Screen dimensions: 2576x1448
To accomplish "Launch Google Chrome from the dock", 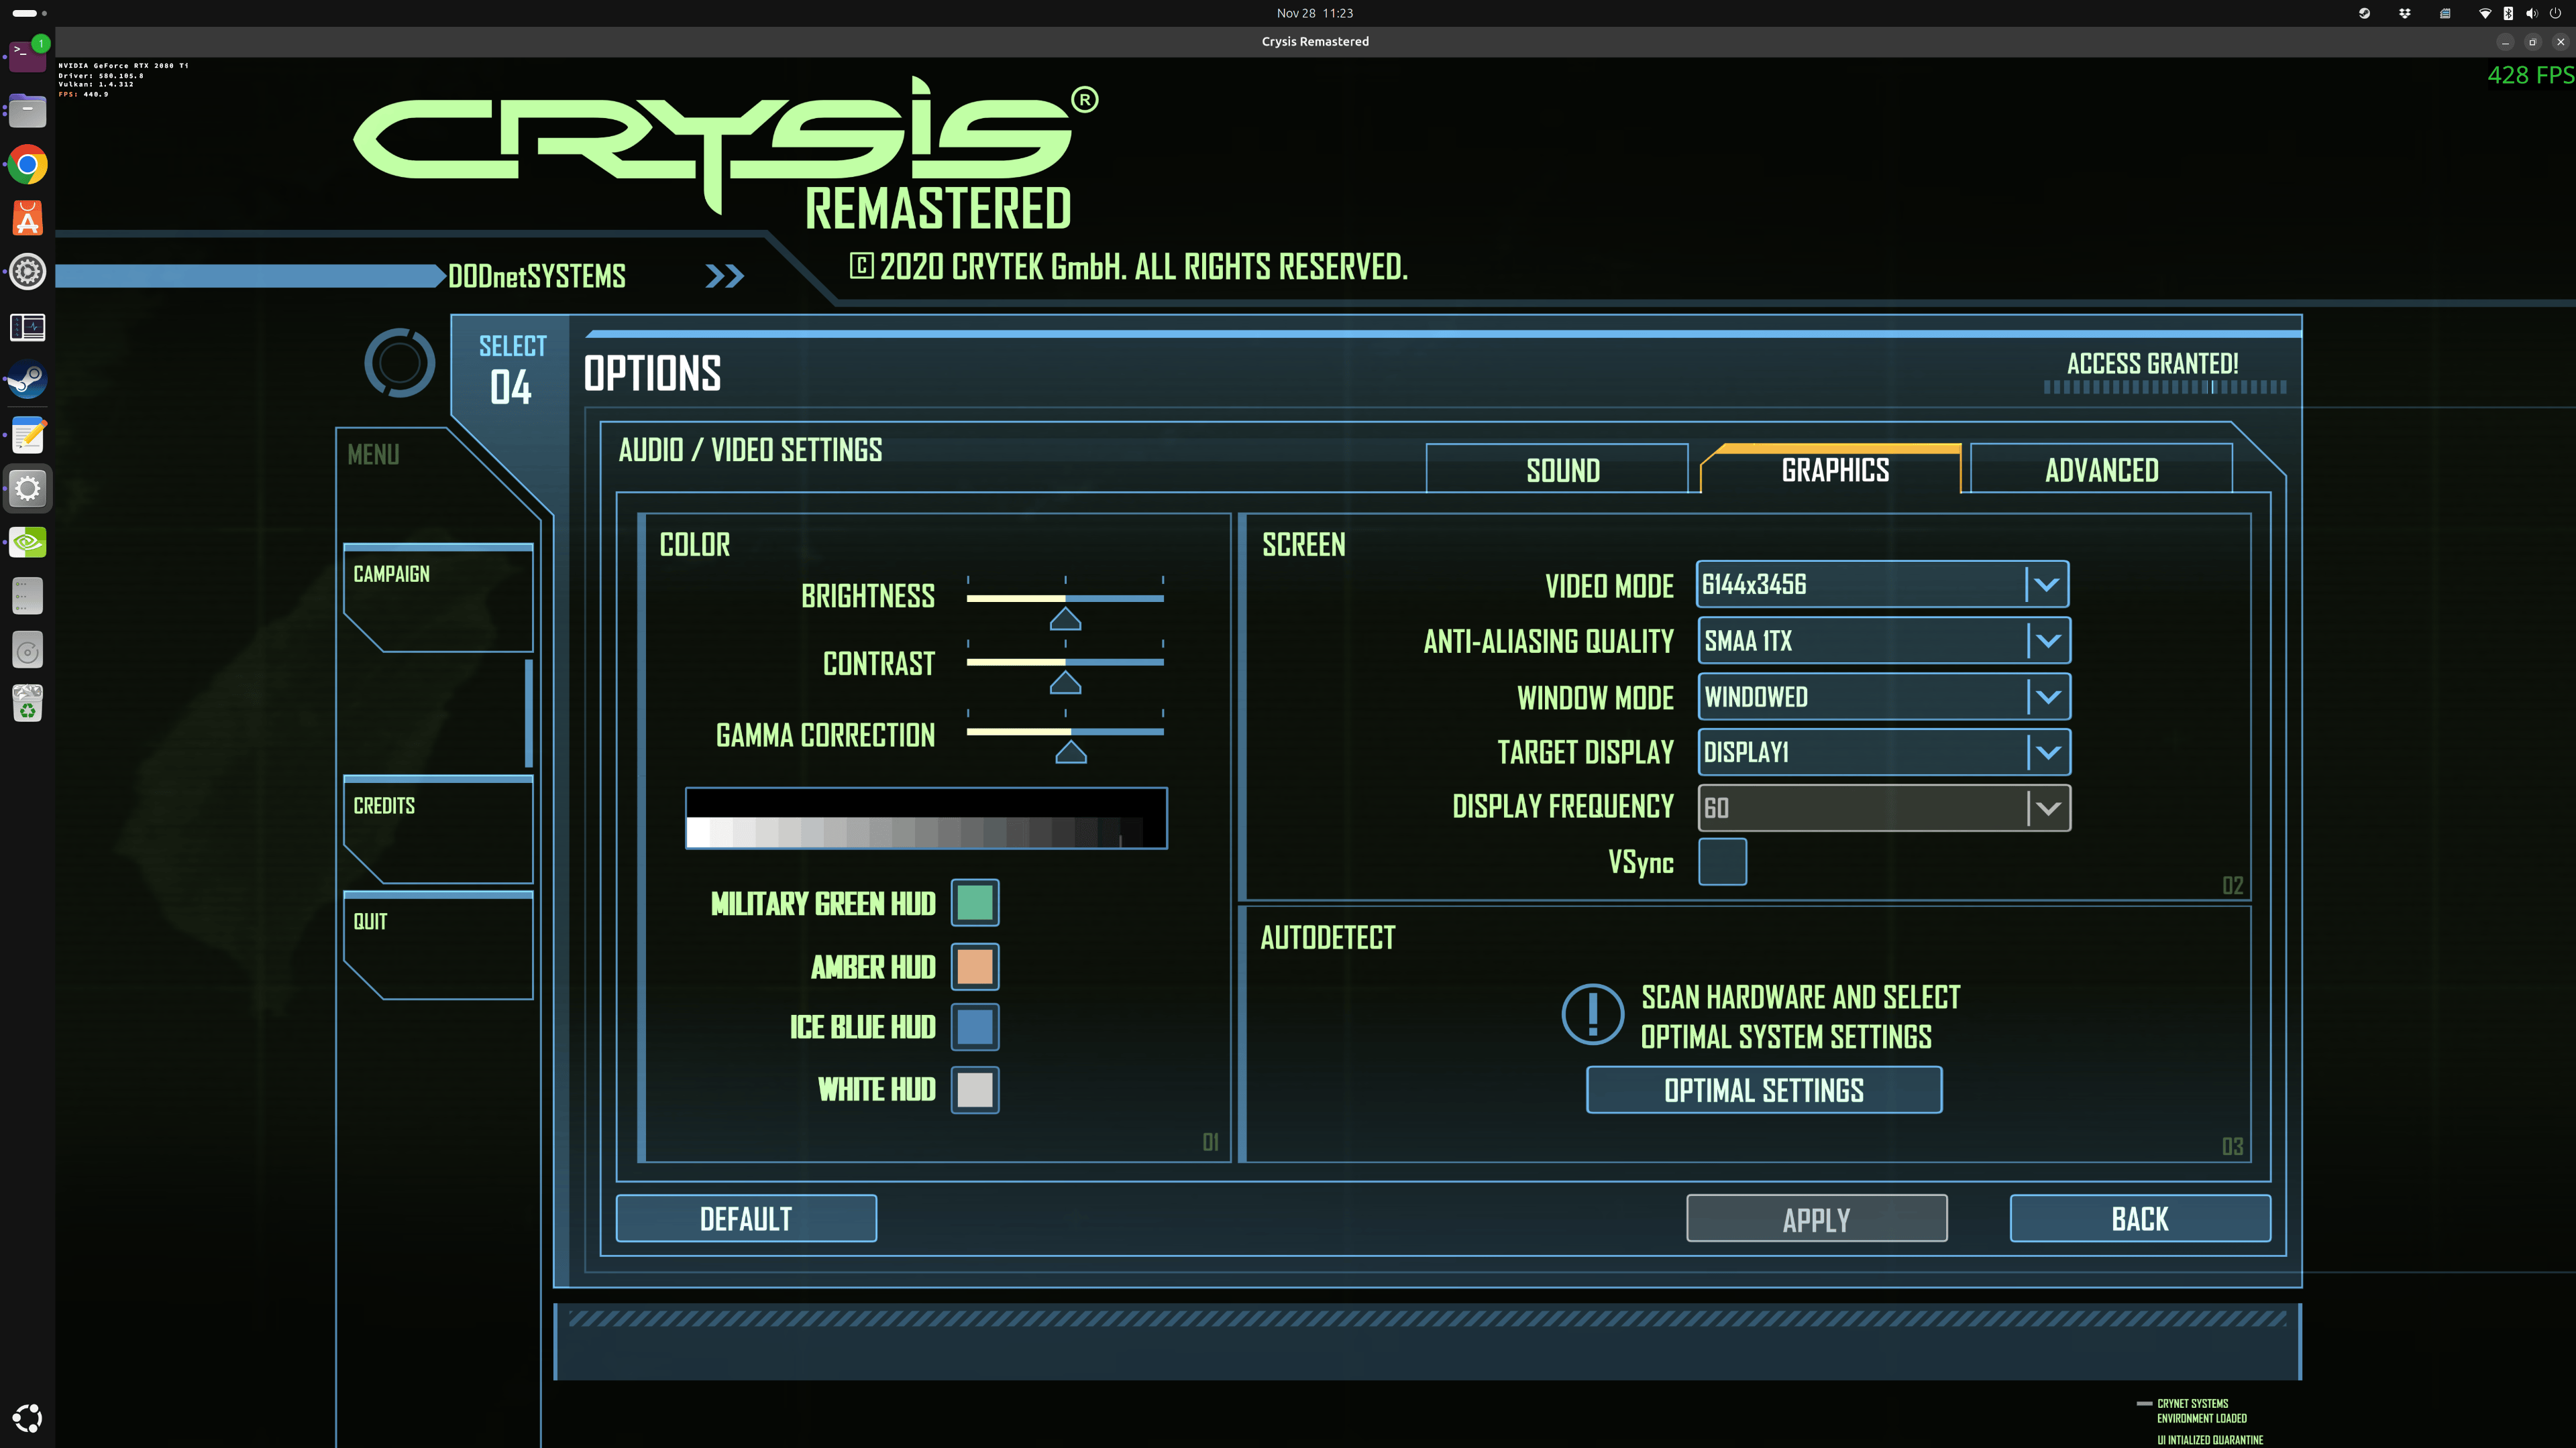I will click(27, 165).
